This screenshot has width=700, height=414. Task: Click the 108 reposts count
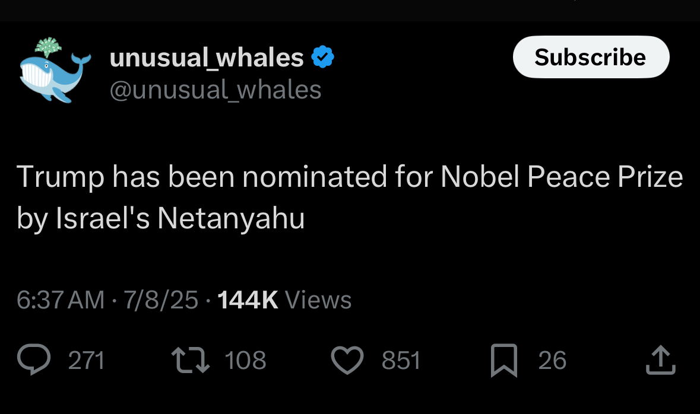coord(245,360)
